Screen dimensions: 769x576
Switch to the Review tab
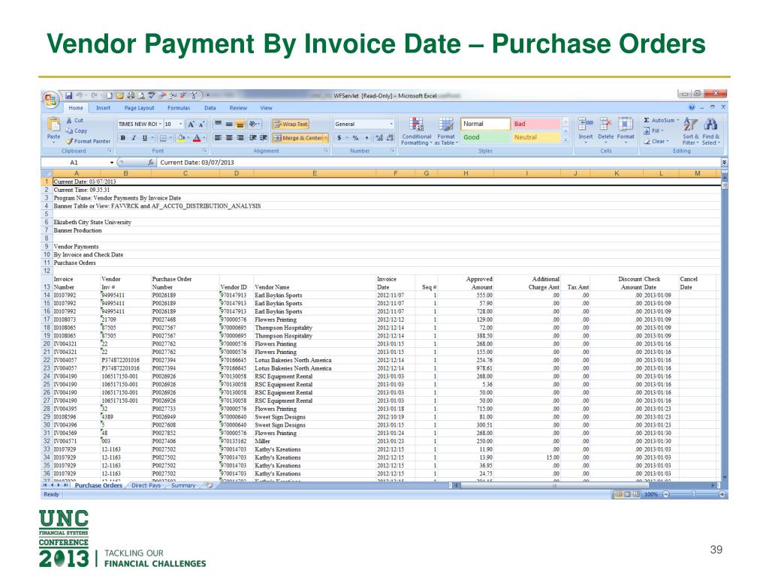coord(238,108)
